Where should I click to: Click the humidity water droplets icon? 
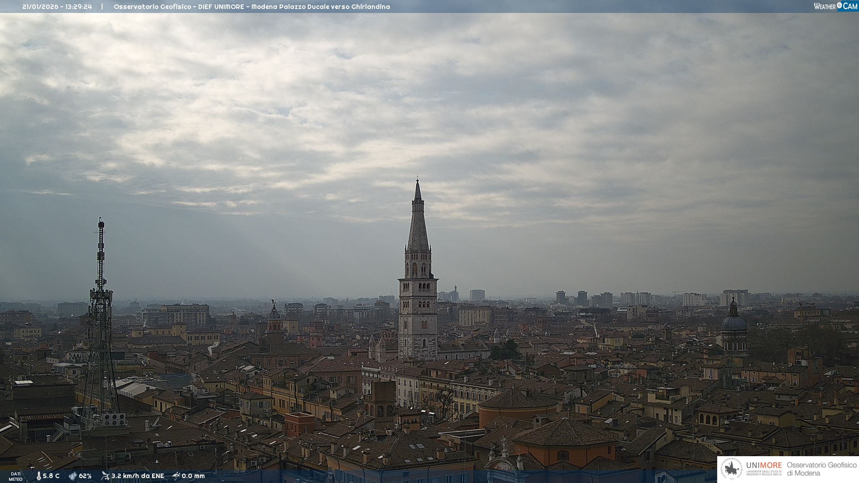pyautogui.click(x=72, y=476)
